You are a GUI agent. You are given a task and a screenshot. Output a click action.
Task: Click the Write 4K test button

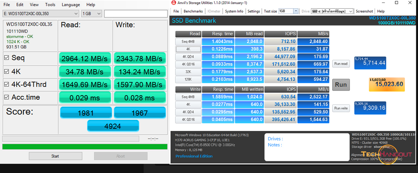[188, 104]
